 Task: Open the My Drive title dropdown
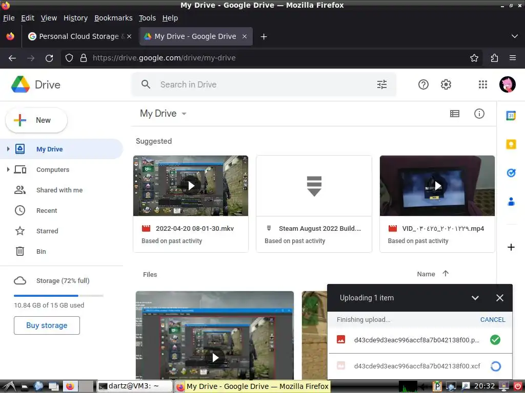point(184,114)
